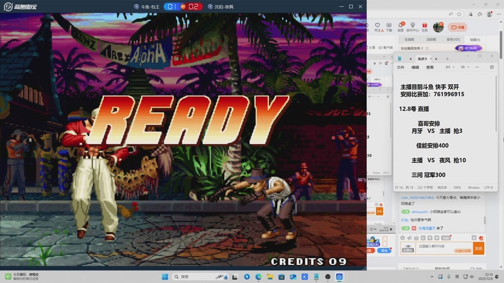Viewport: 504px width, 283px height.
Task: Click the UTF-8 encoding status in Notepad
Action: (488, 187)
